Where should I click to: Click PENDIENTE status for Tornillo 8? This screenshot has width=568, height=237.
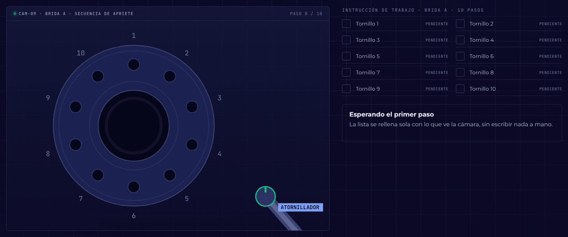pyautogui.click(x=550, y=73)
